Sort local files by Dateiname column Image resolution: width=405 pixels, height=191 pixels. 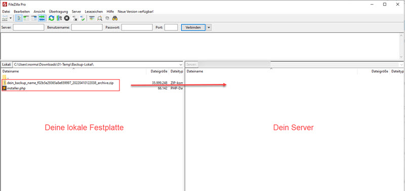click(73, 71)
